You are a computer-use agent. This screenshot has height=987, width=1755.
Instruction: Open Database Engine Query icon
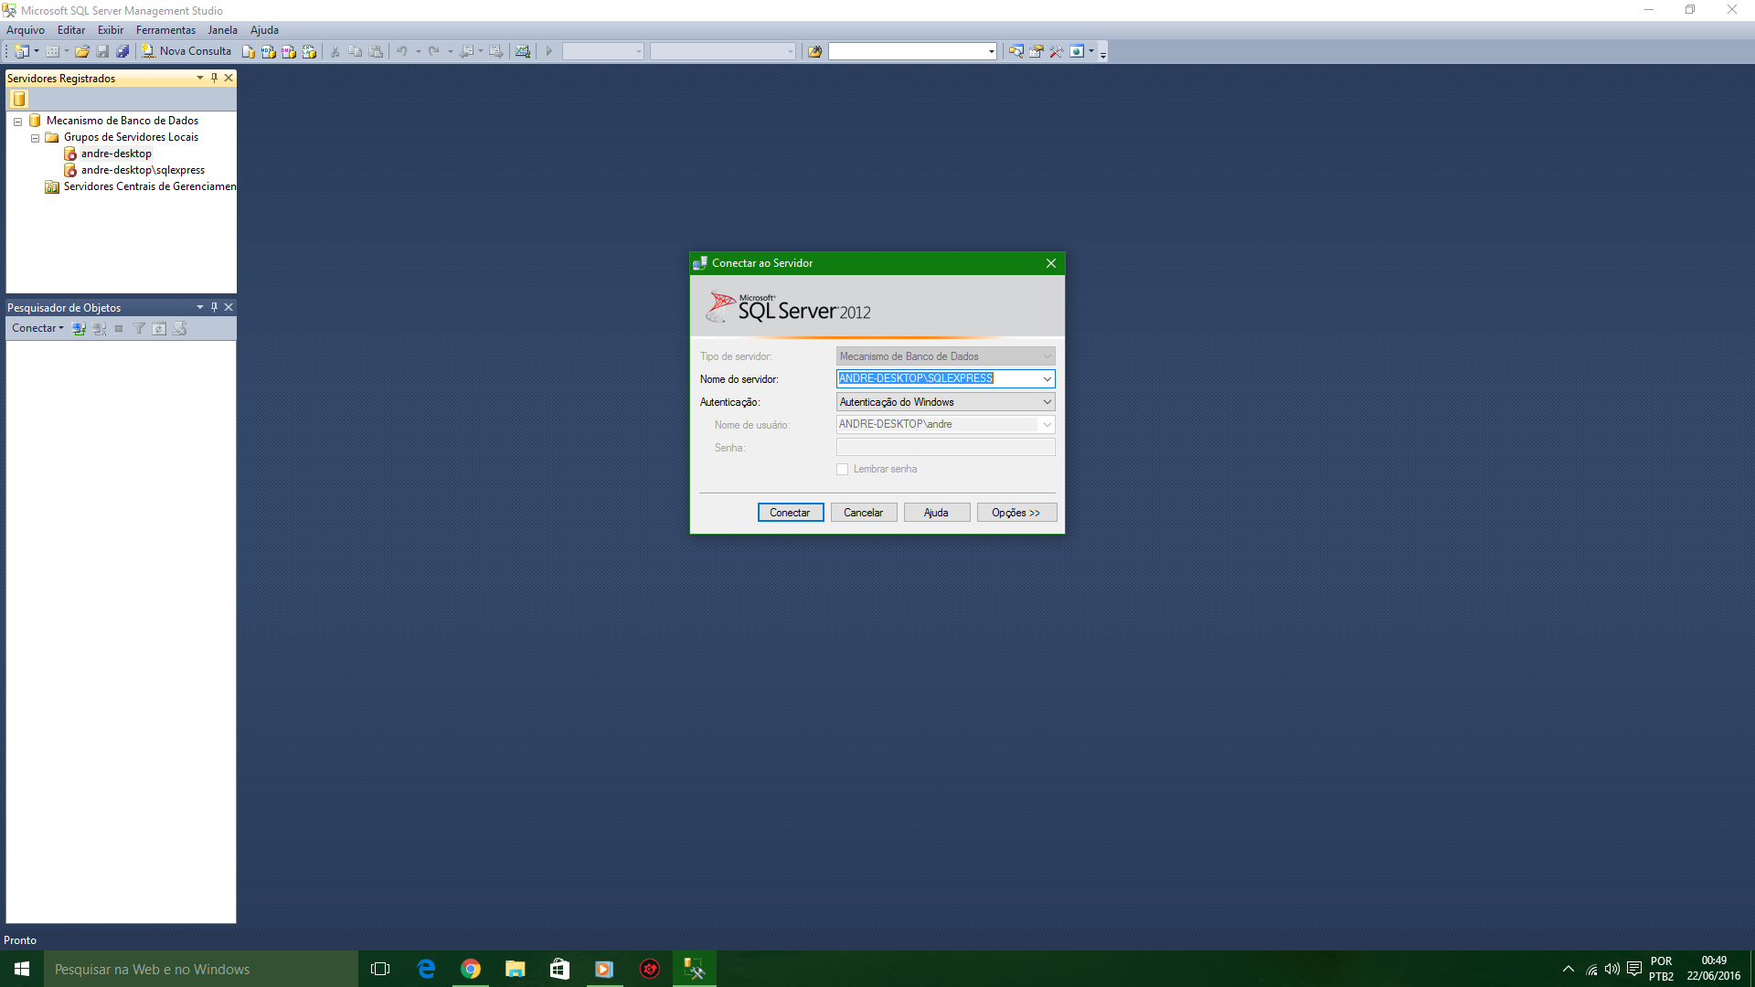click(x=249, y=51)
